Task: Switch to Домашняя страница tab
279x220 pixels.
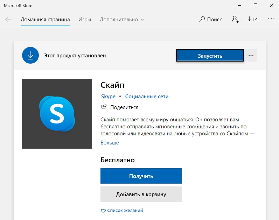Action: point(45,20)
